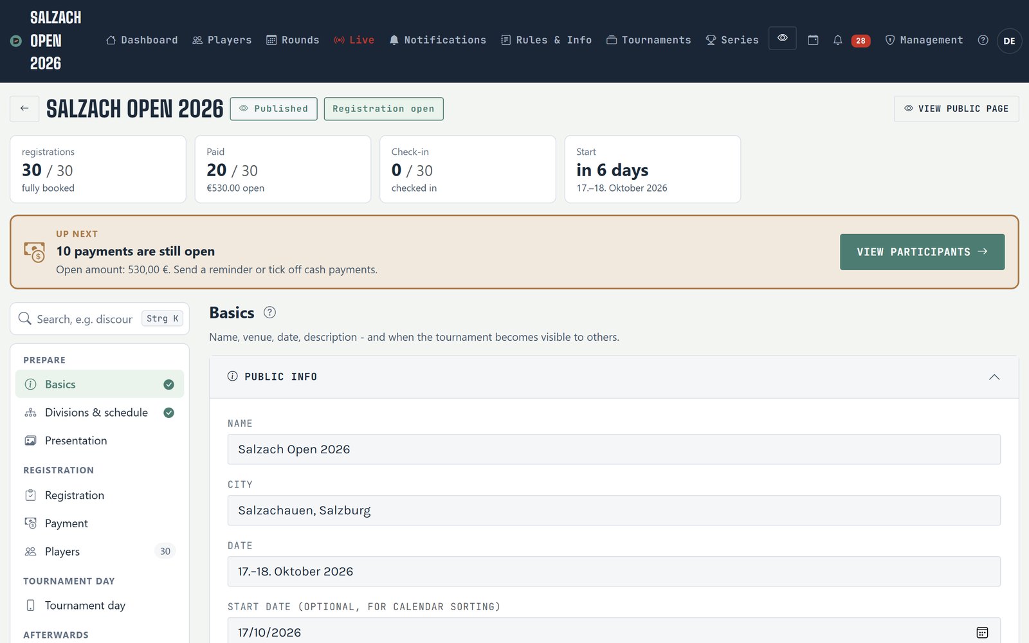Open Tournaments in navigation
Viewport: 1029px width, 643px height.
648,40
